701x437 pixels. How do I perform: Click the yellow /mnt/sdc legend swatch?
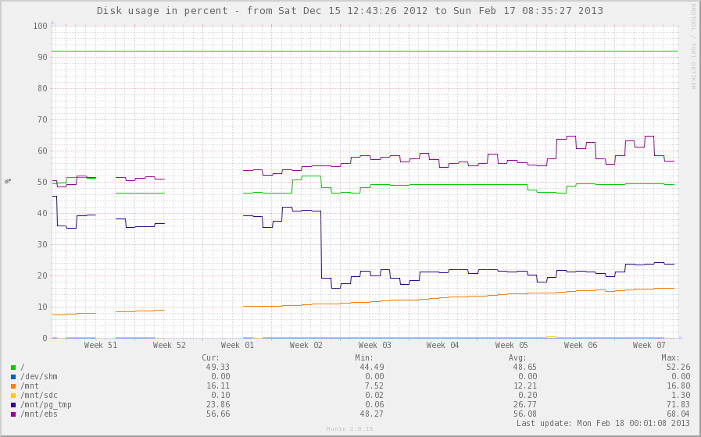(13, 395)
